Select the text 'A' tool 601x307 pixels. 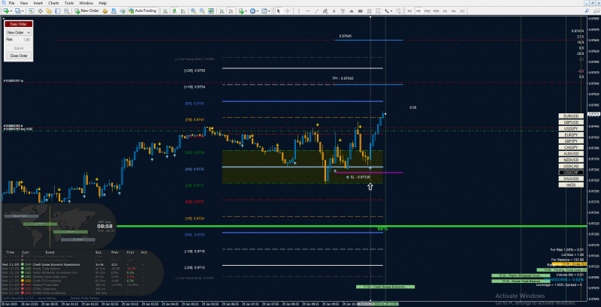334,11
